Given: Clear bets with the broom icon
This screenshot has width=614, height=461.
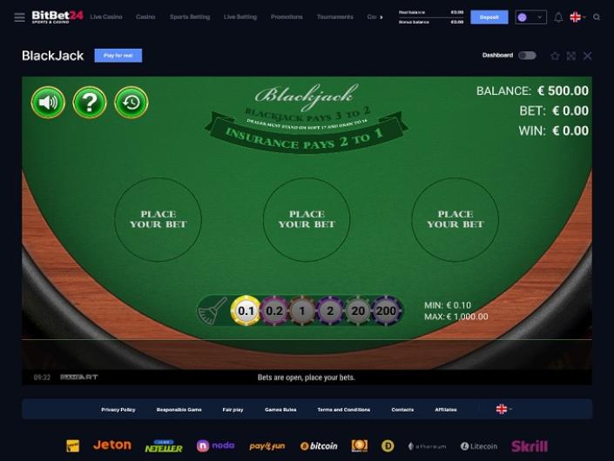Looking at the screenshot, I should tap(213, 311).
